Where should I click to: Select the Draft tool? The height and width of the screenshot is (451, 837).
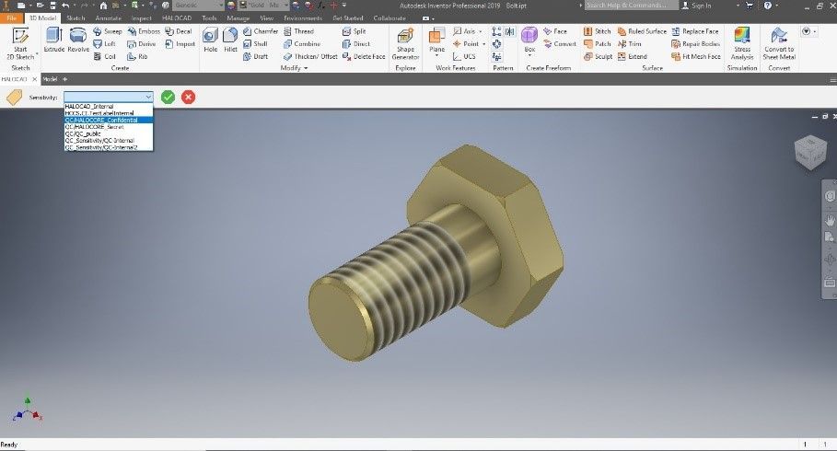[255, 56]
